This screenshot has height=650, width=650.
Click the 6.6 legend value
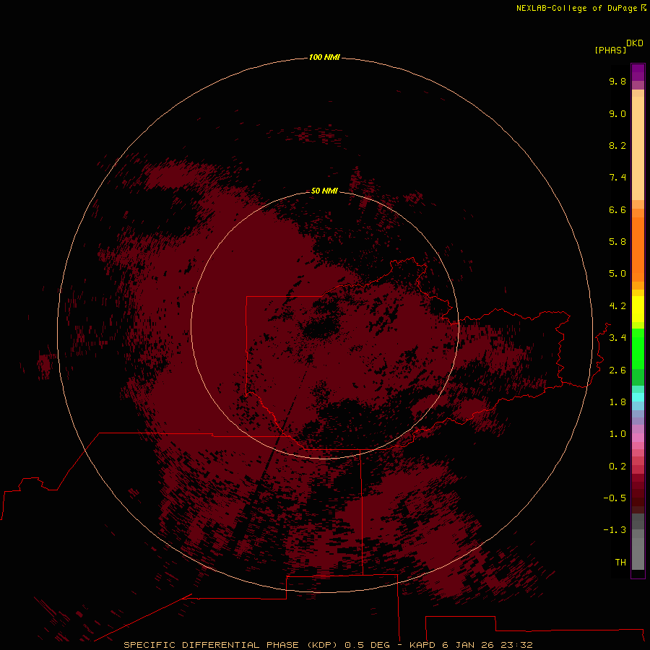[x=617, y=209]
